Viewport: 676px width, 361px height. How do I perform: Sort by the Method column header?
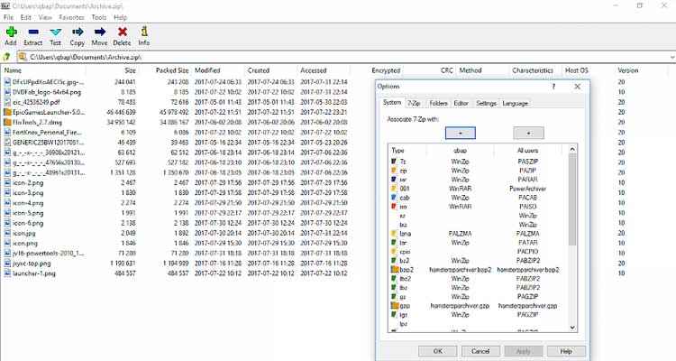point(483,70)
